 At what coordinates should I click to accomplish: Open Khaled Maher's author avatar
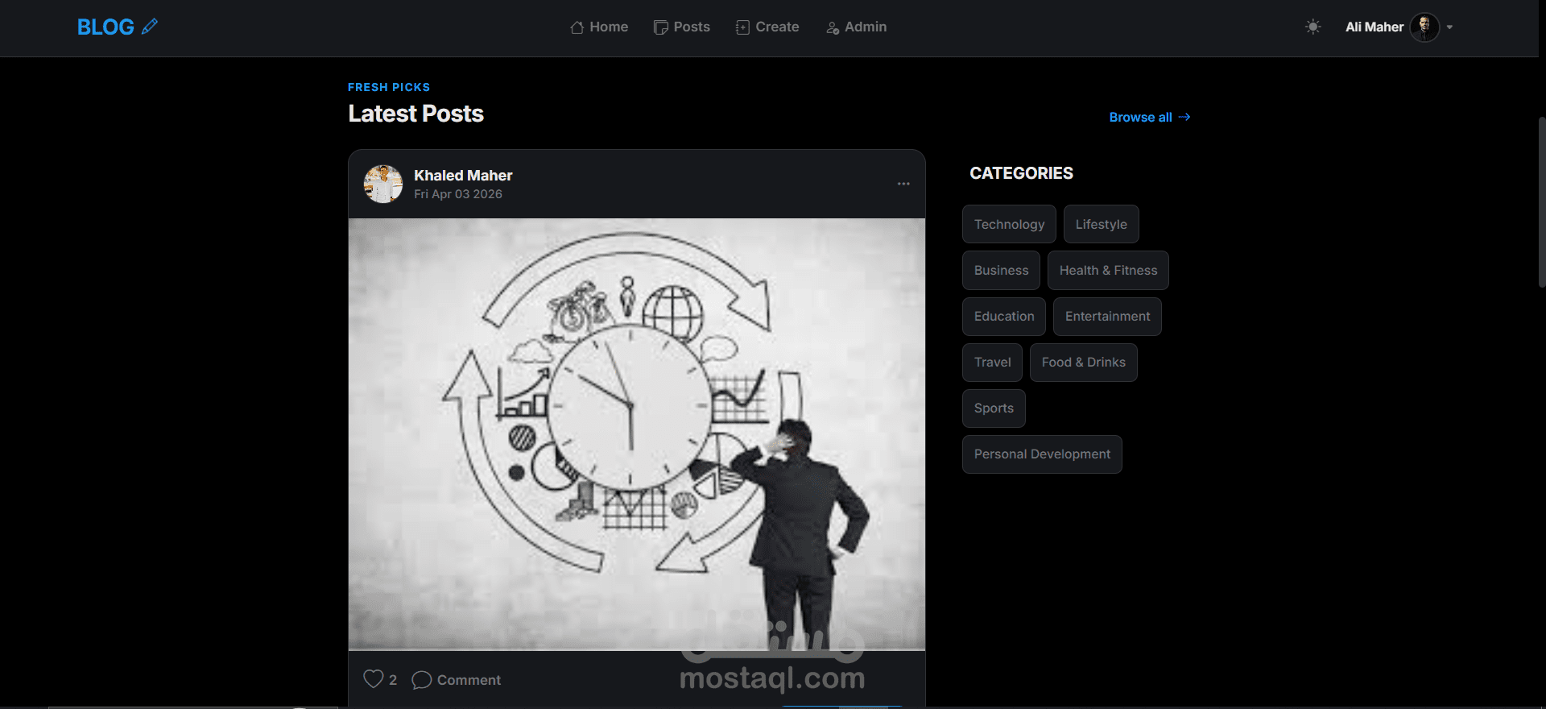[383, 184]
